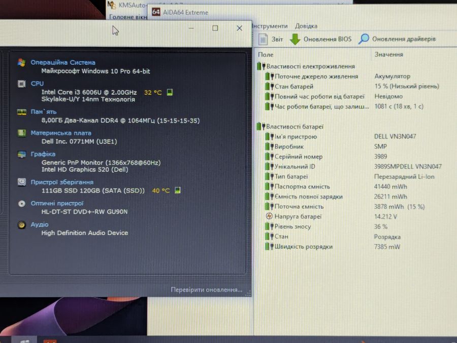Open the Пристрої зберігання section link
Screen dimensions: 457x343
tap(62, 182)
